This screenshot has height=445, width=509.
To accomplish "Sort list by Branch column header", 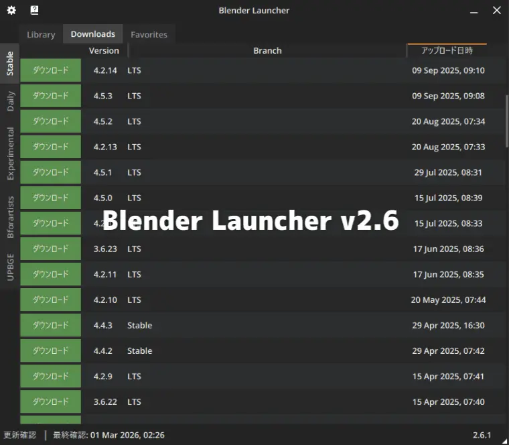I will [x=267, y=50].
